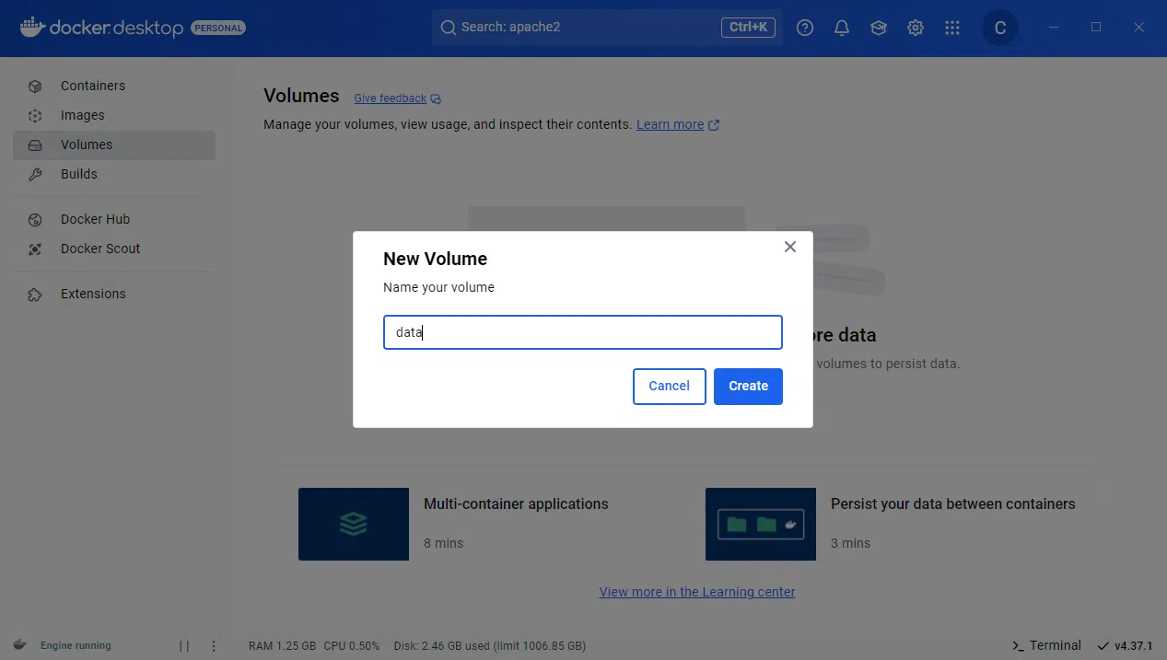
Task: Open the notifications bell
Action: (x=841, y=28)
